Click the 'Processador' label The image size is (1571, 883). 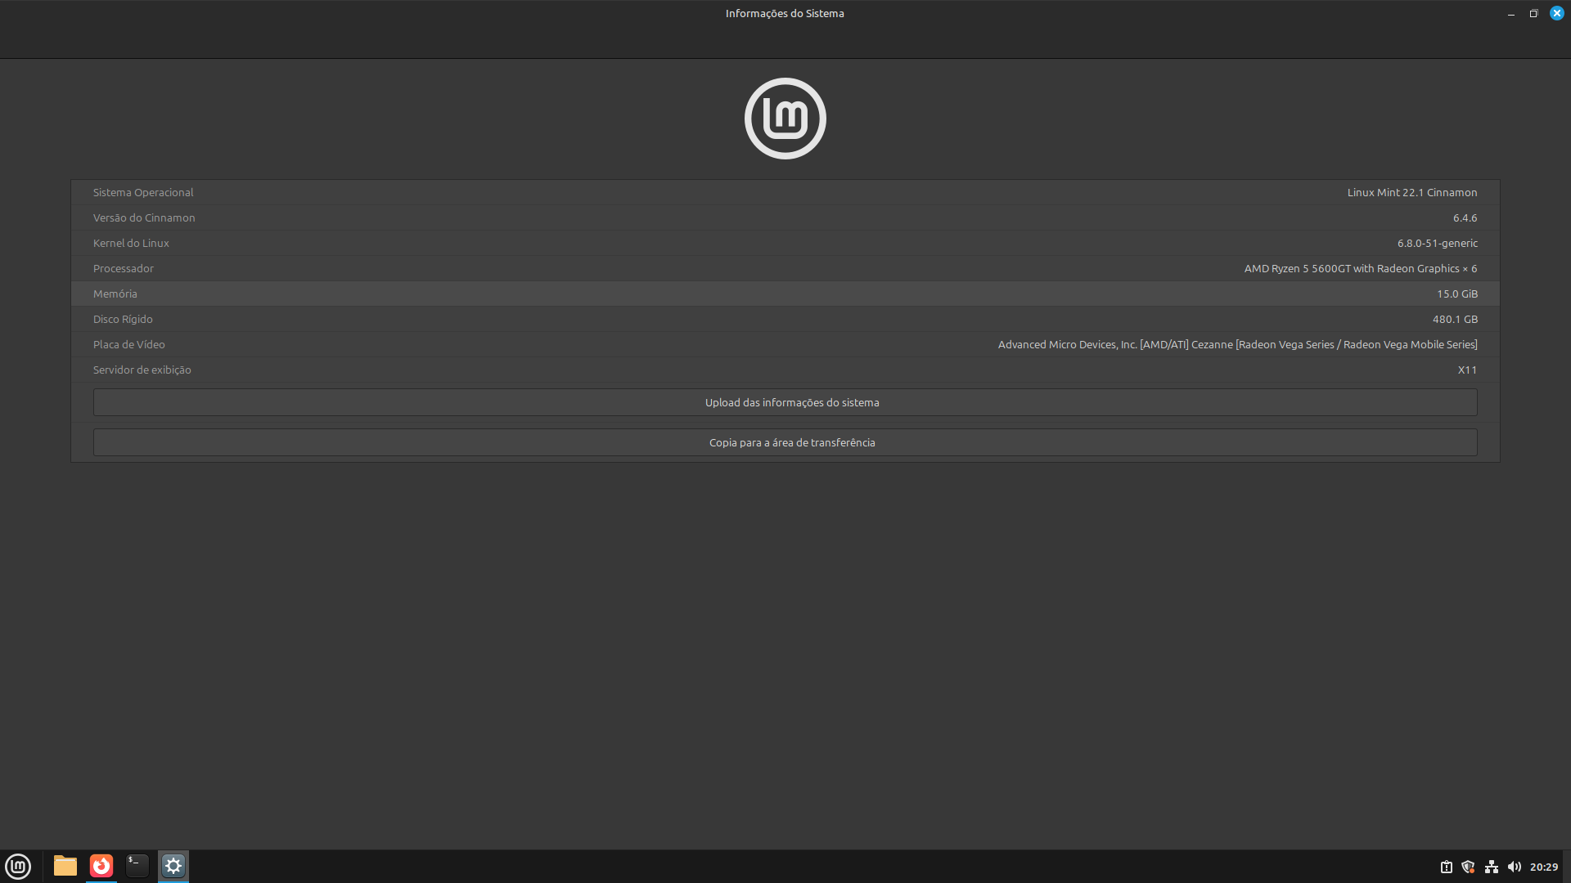[x=124, y=268]
